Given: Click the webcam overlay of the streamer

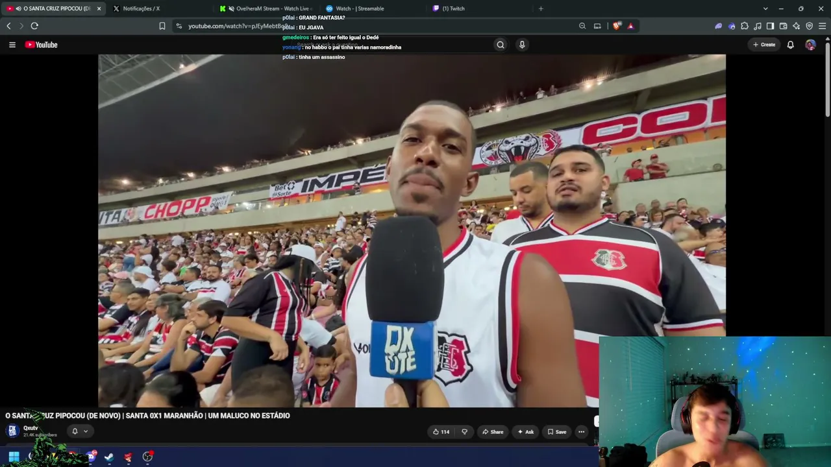Looking at the screenshot, I should pos(714,401).
